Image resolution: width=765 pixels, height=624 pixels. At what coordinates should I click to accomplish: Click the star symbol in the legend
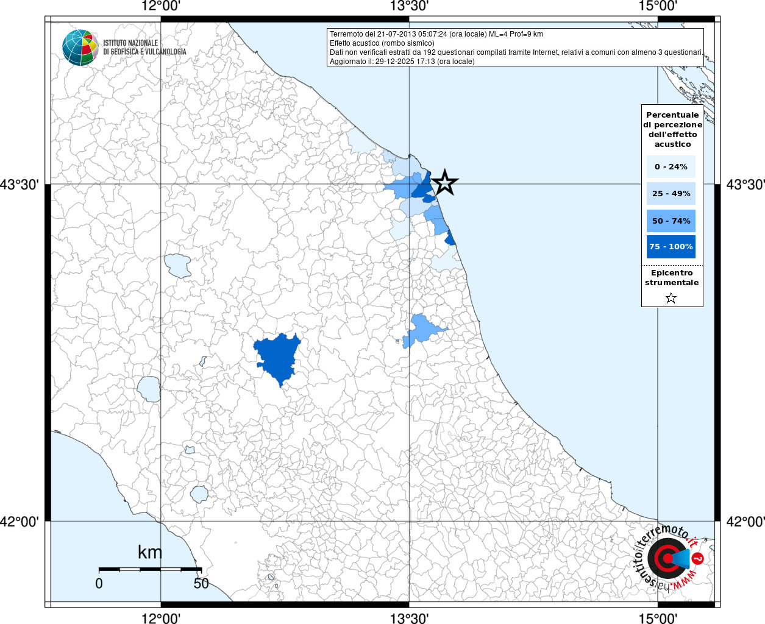point(671,298)
